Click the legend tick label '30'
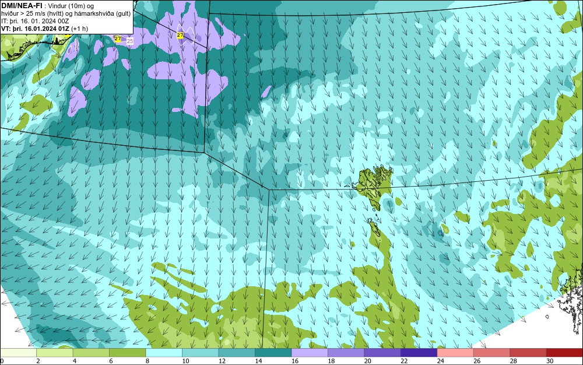This screenshot has width=583, height=365. pyautogui.click(x=550, y=361)
